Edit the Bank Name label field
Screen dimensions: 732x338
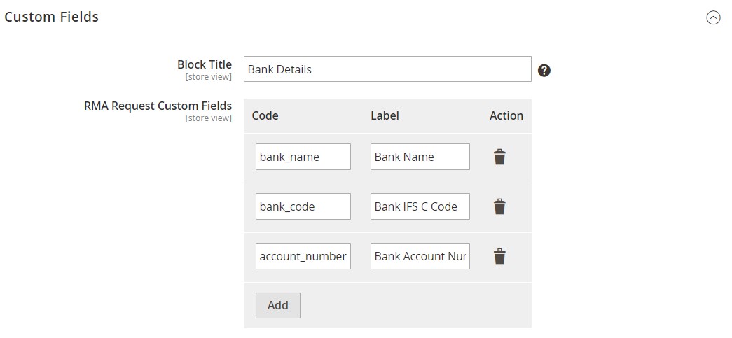[420, 157]
